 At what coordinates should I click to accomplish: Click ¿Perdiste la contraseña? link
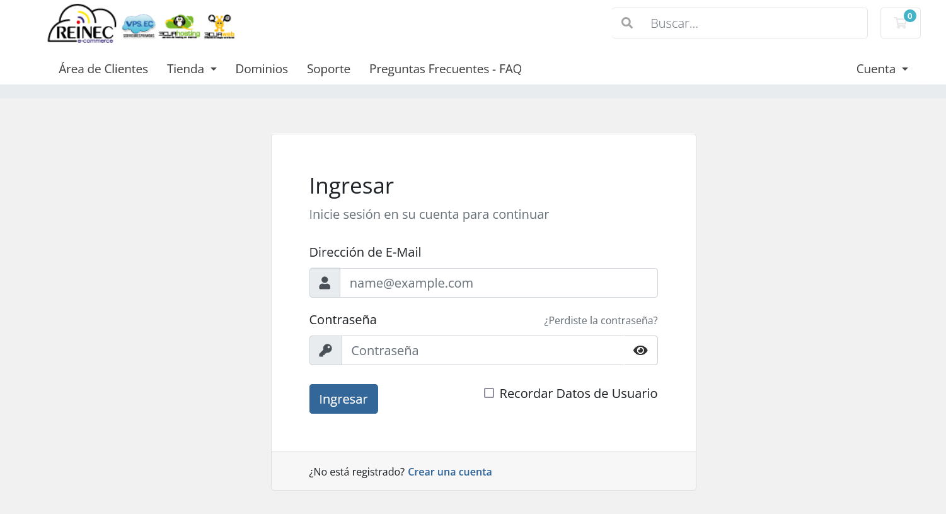(601, 320)
